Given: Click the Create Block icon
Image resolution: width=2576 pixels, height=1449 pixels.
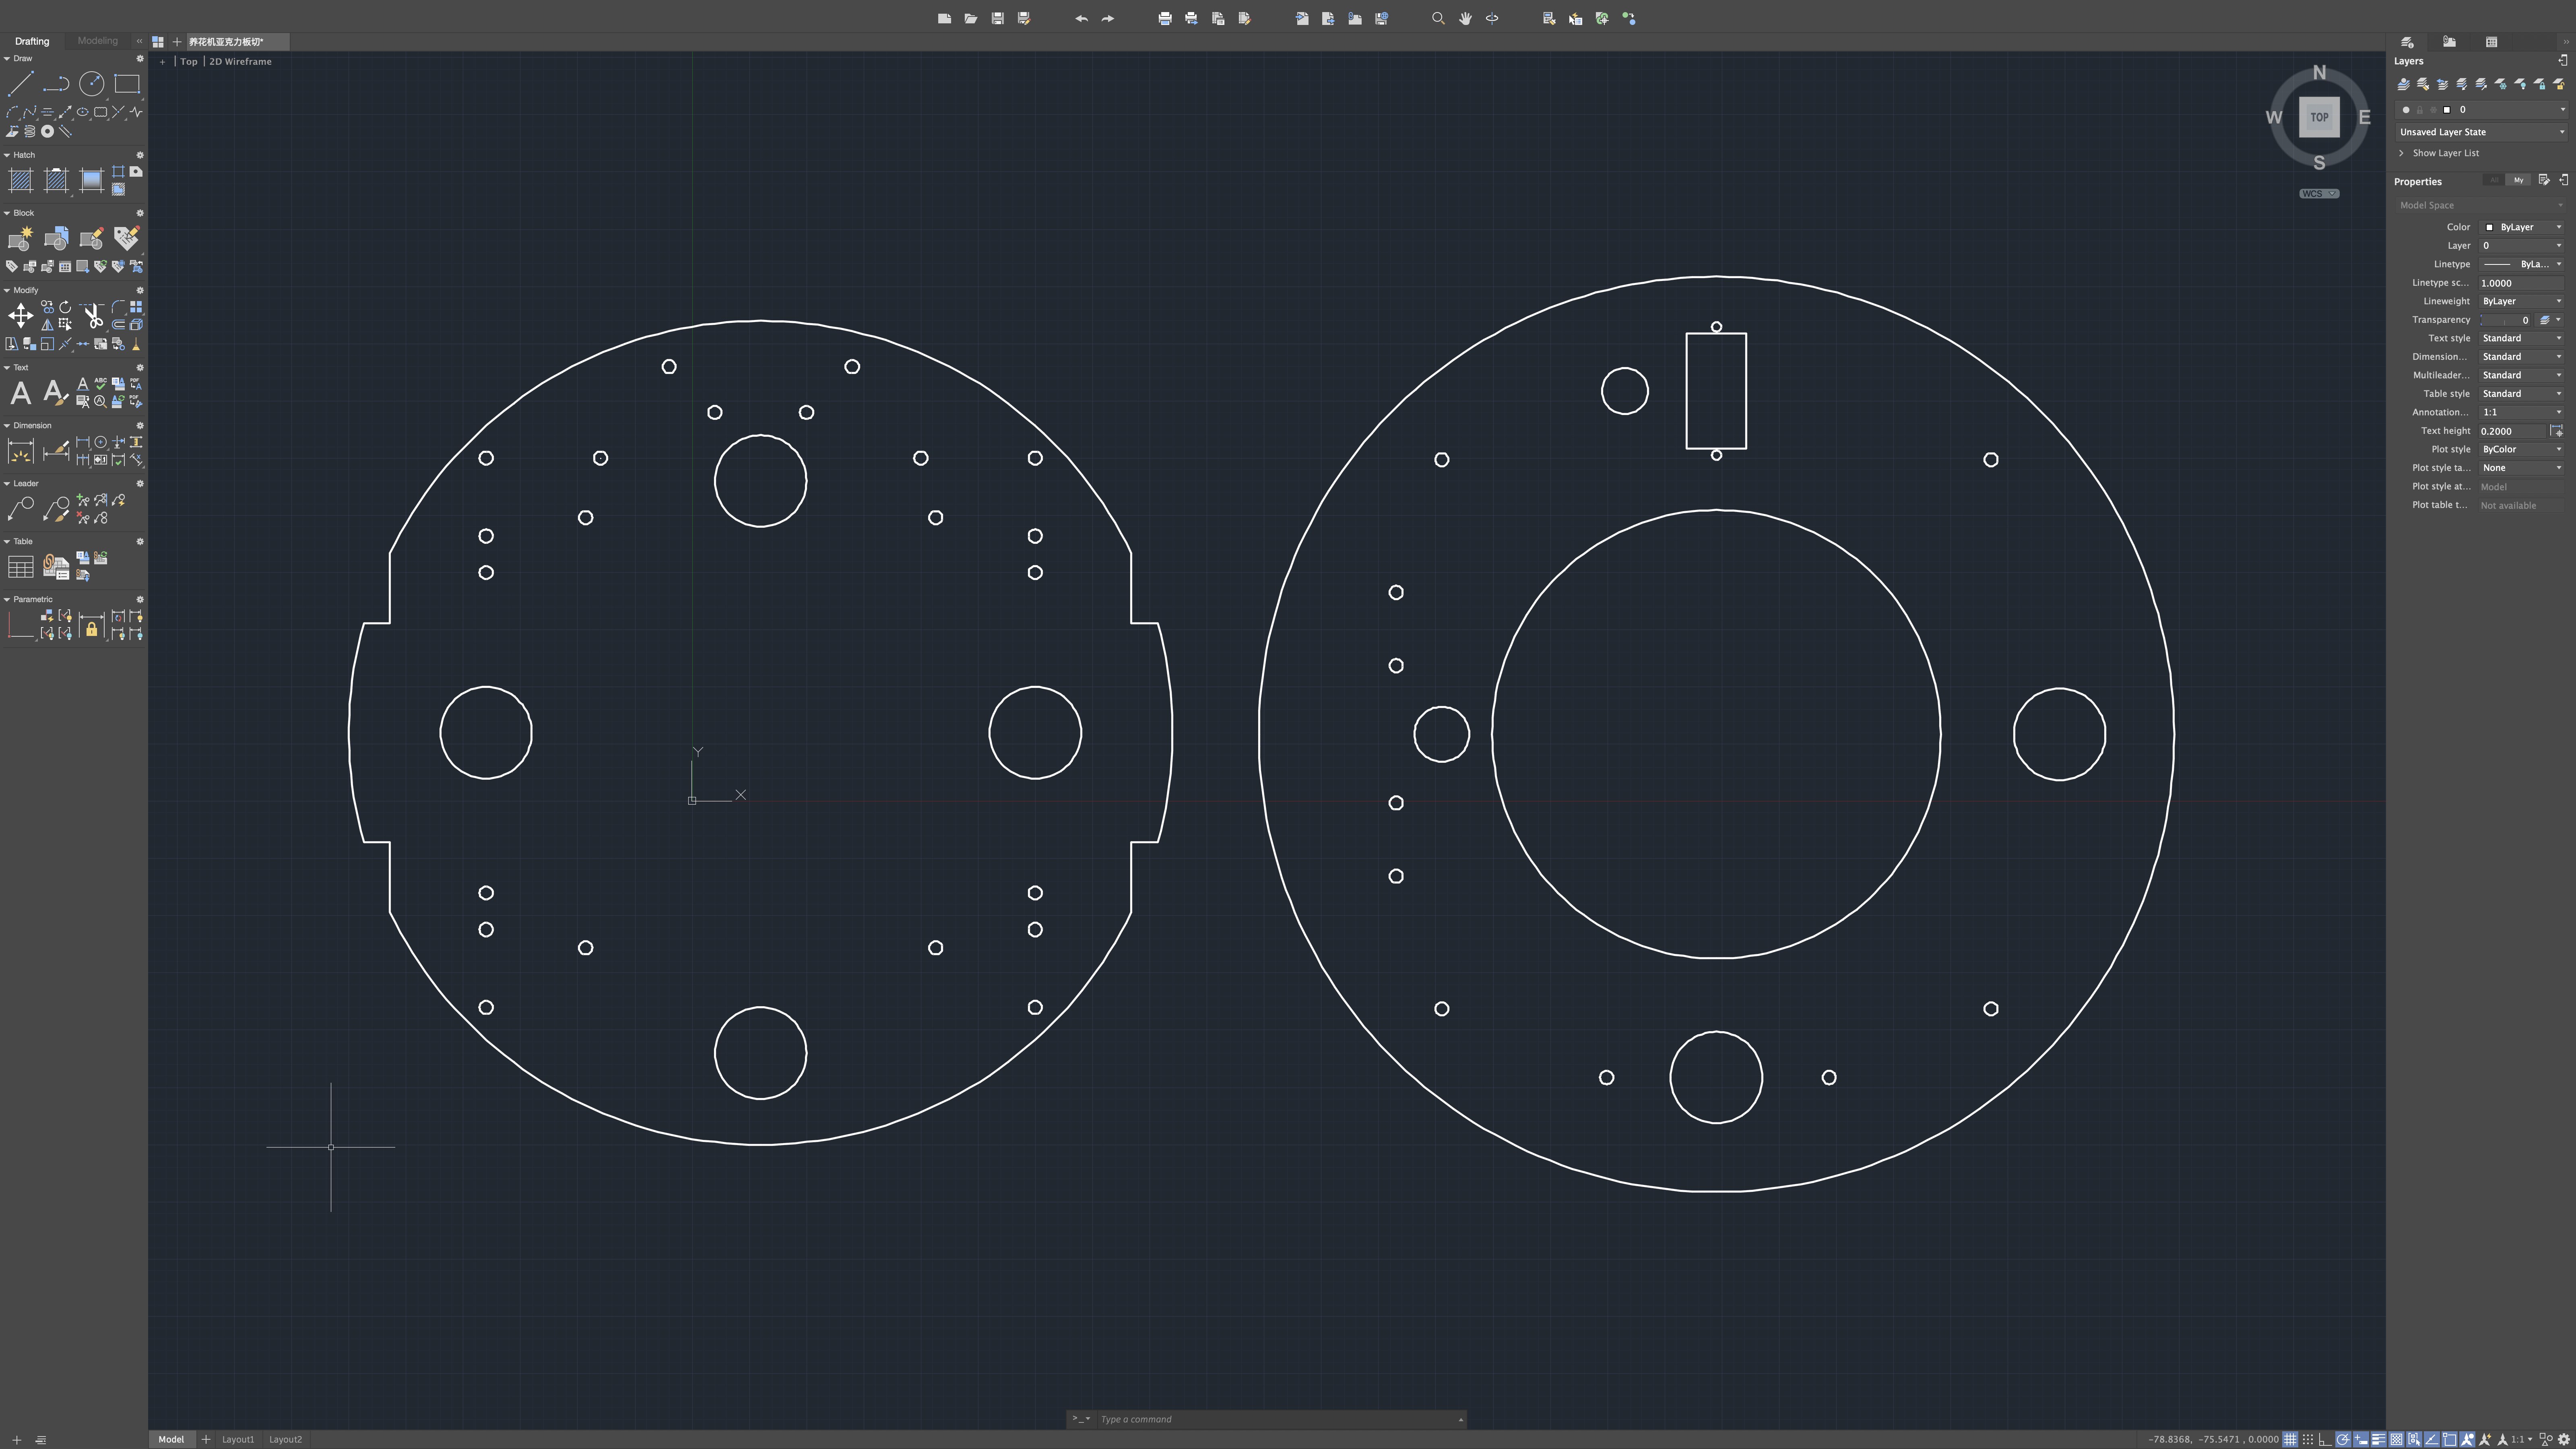Looking at the screenshot, I should 20,238.
